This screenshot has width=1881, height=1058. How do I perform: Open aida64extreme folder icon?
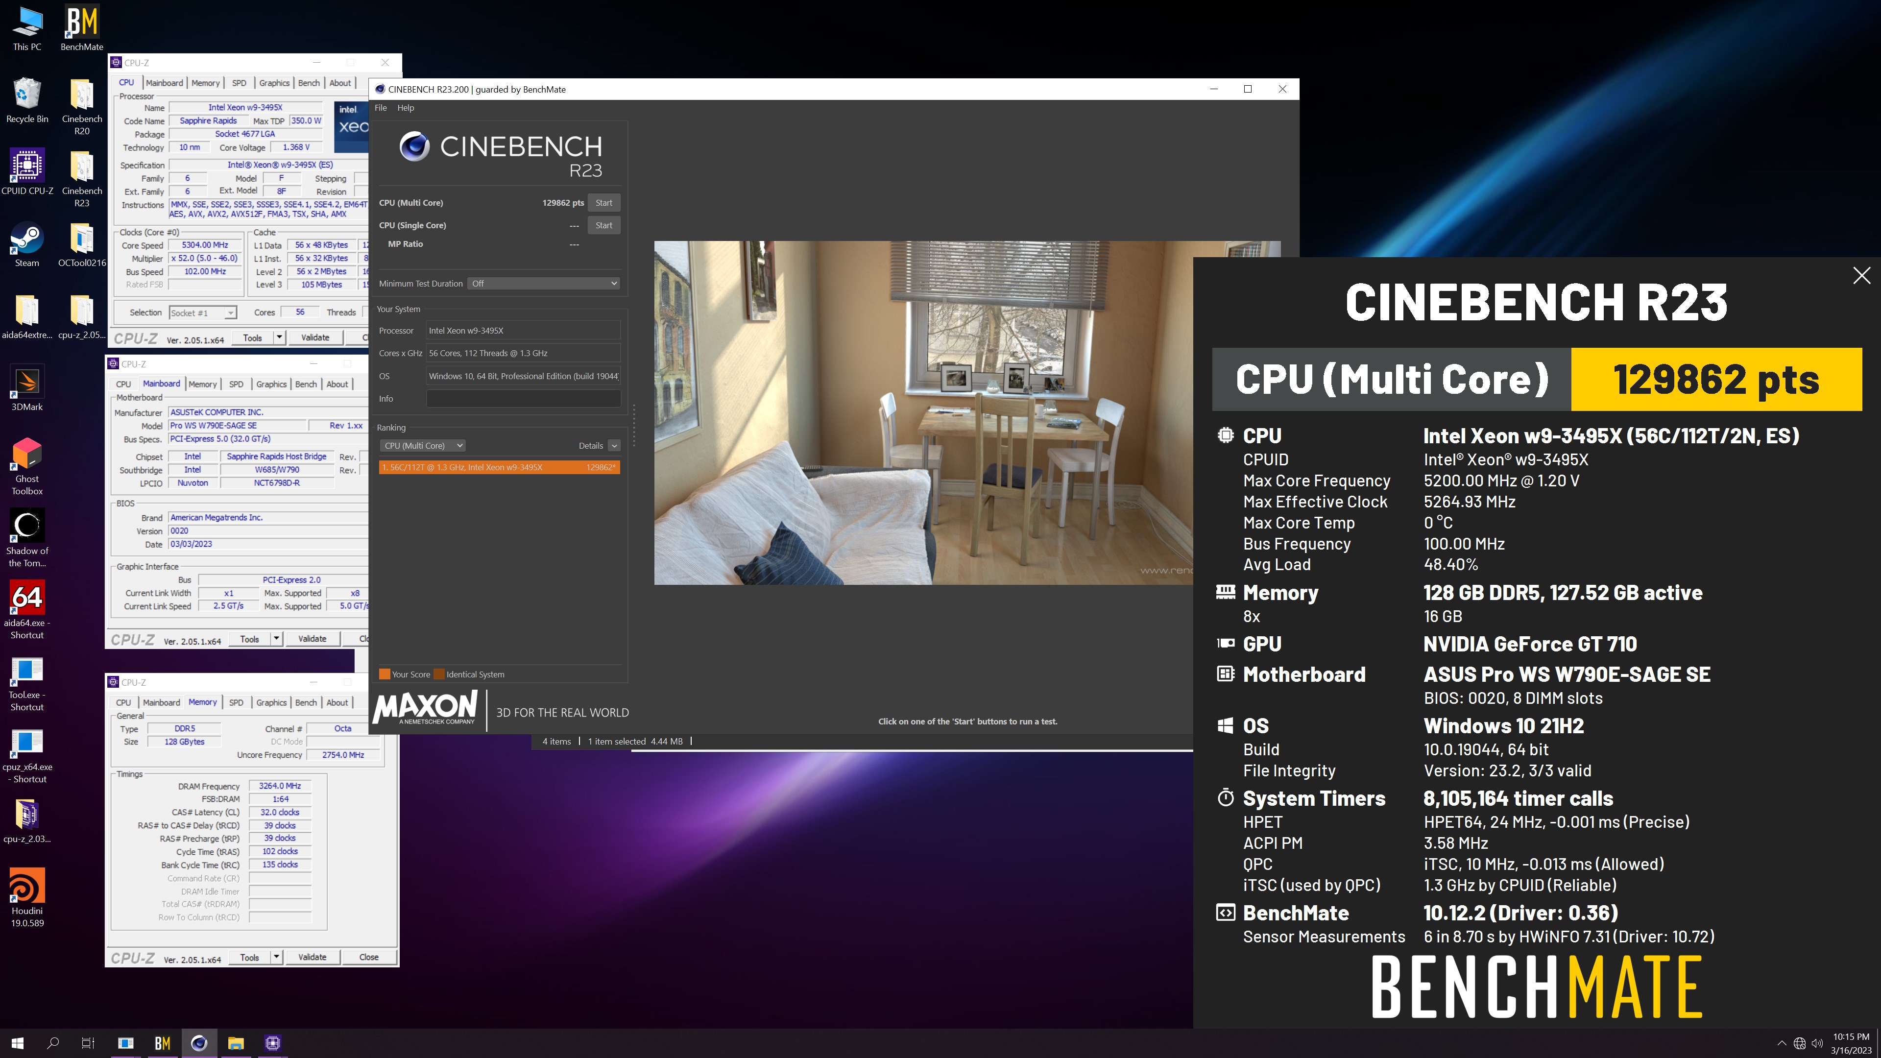(27, 317)
